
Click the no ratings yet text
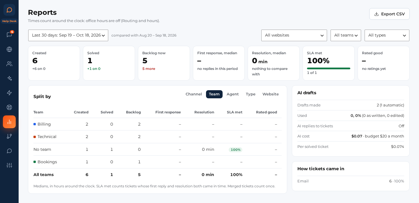coord(374,69)
